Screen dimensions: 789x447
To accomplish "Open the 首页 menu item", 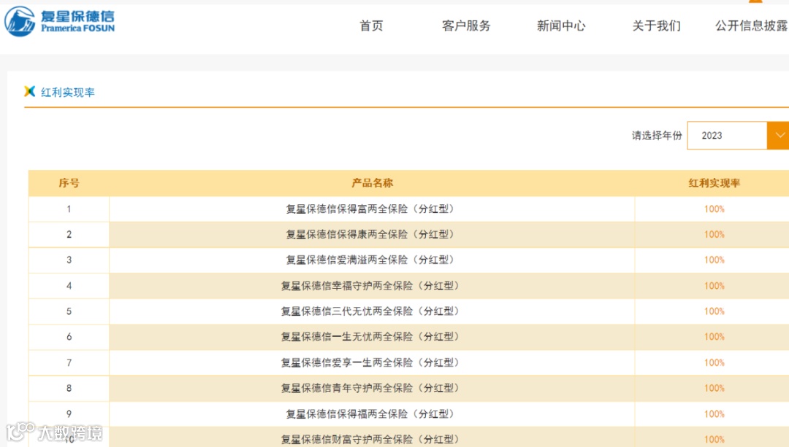I will [371, 26].
